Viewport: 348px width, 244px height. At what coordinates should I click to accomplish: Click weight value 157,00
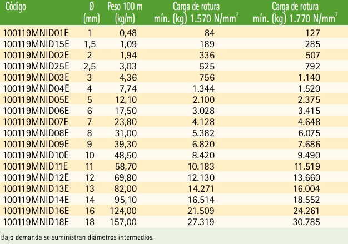coord(123,222)
